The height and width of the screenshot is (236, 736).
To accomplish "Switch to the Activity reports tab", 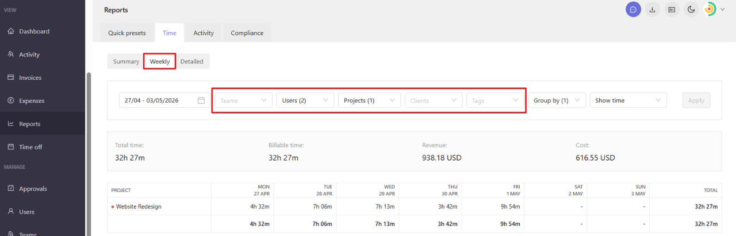I will (x=204, y=33).
